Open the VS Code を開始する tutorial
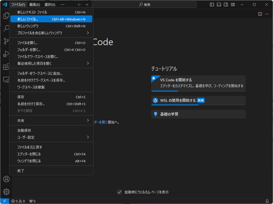The height and width of the screenshot is (204, 273). (198, 83)
